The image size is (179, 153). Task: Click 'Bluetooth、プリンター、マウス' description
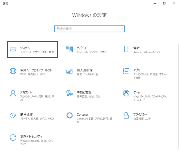tap(91, 52)
